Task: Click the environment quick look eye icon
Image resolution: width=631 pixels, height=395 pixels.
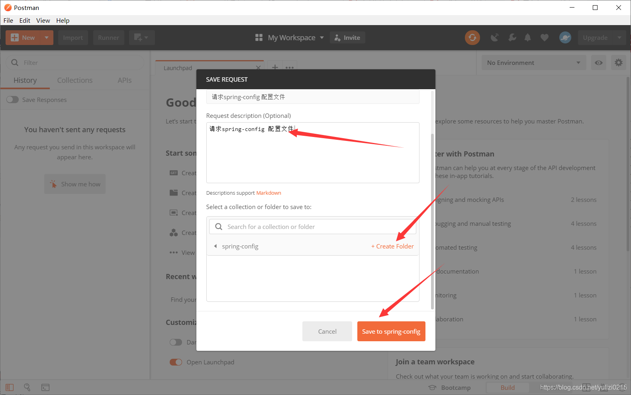Action: point(598,63)
